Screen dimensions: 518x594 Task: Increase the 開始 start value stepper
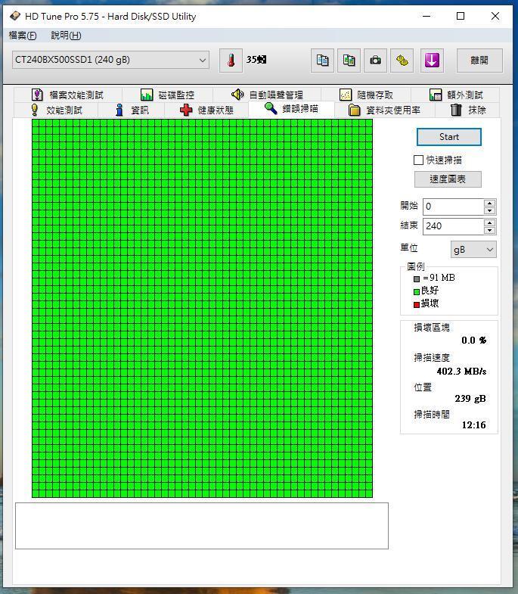[490, 203]
